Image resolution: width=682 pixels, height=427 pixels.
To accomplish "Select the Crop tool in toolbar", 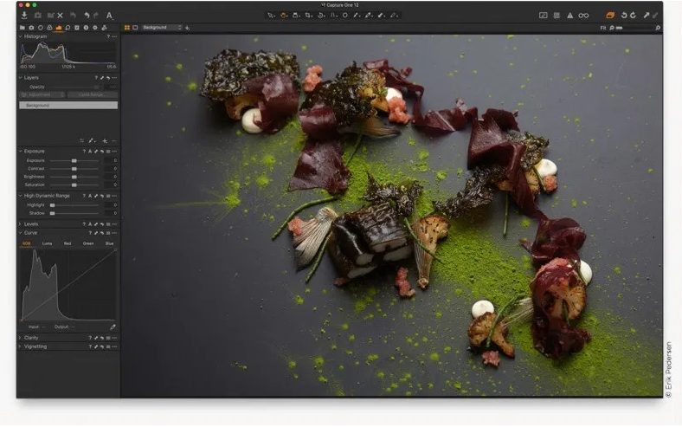I will coord(307,15).
